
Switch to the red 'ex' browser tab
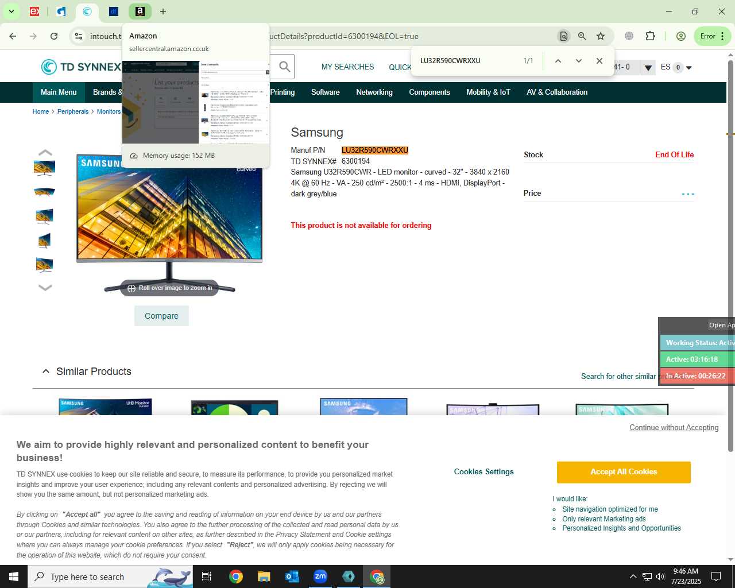(x=34, y=11)
